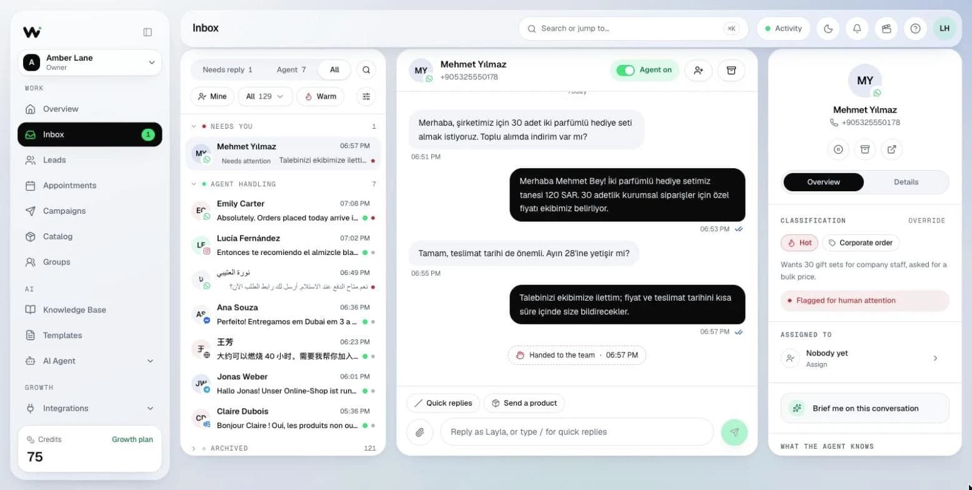Open the Amber Lane workspace switcher
Screen dimensions: 972x490
click(89, 62)
